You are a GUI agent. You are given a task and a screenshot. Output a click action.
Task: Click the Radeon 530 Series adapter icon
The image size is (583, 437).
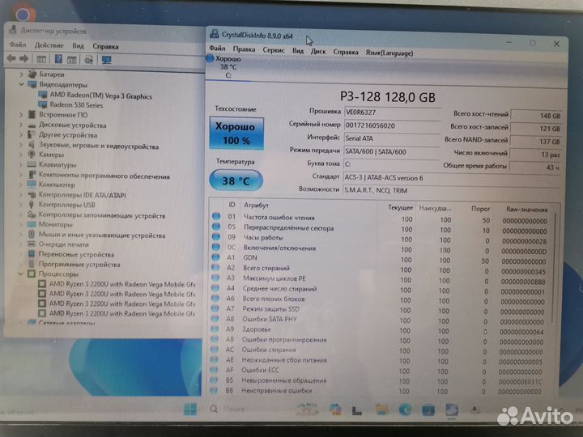(x=43, y=104)
